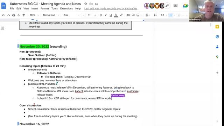Screen dimensions: 224x126
Task: Open line and paragraph spacing
Action: pyautogui.click(x=155, y=15)
